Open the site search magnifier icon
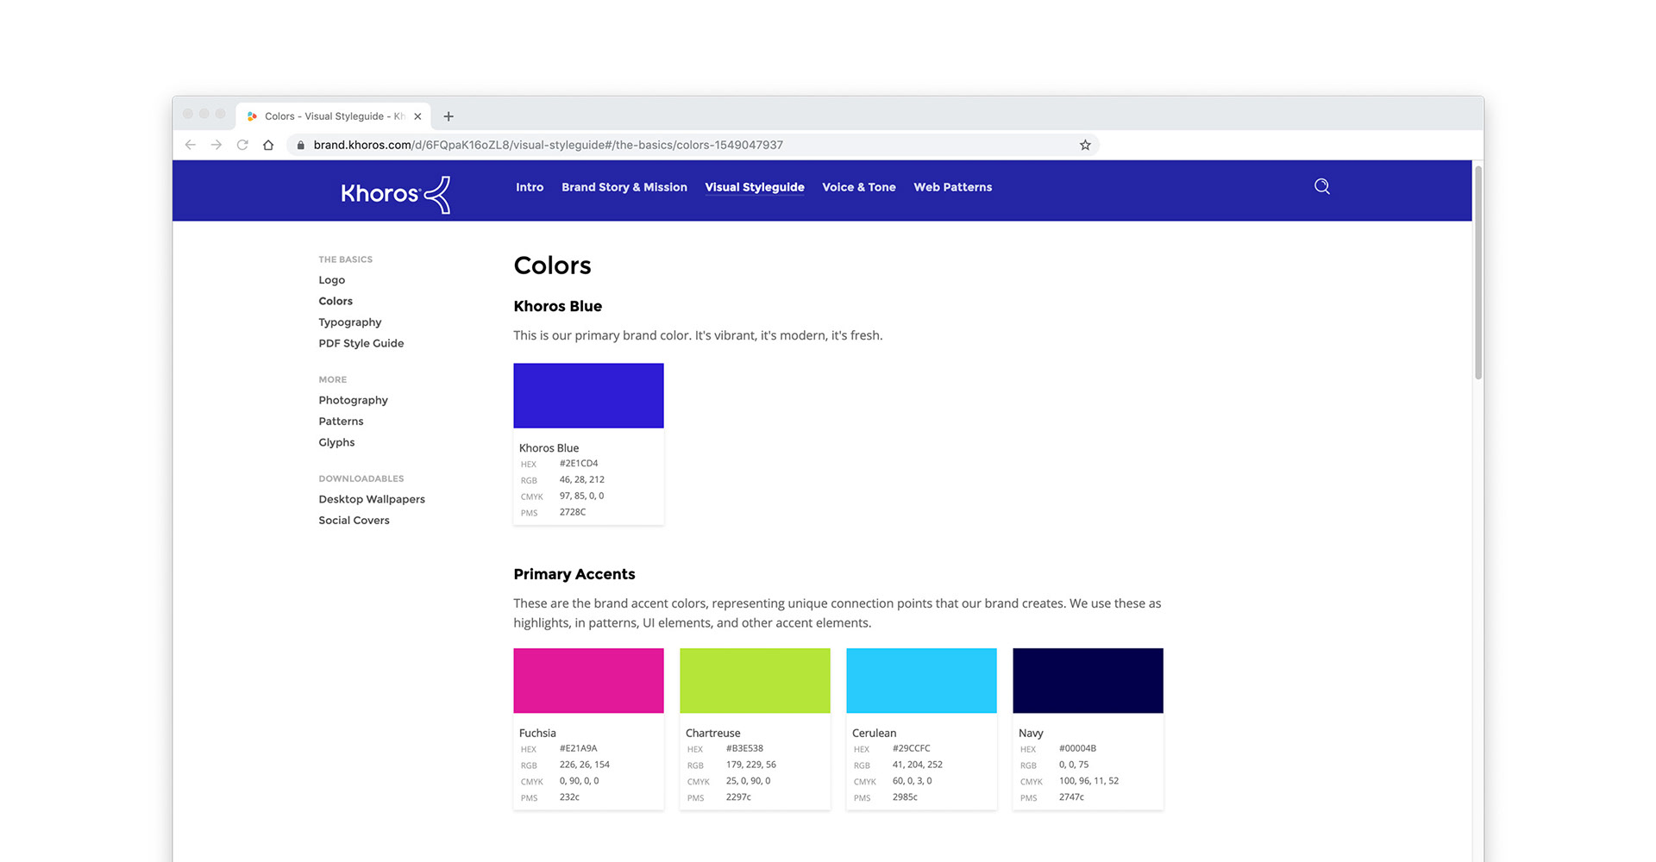Screen dimensions: 1656x862 pyautogui.click(x=1321, y=186)
